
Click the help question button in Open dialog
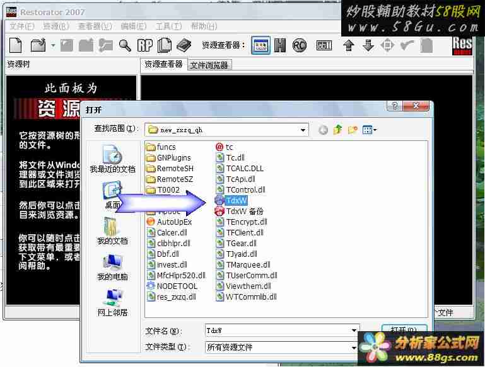[x=395, y=106]
